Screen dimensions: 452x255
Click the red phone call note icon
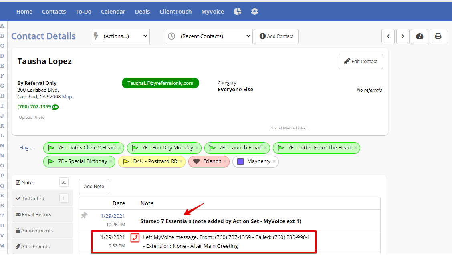coord(135,238)
